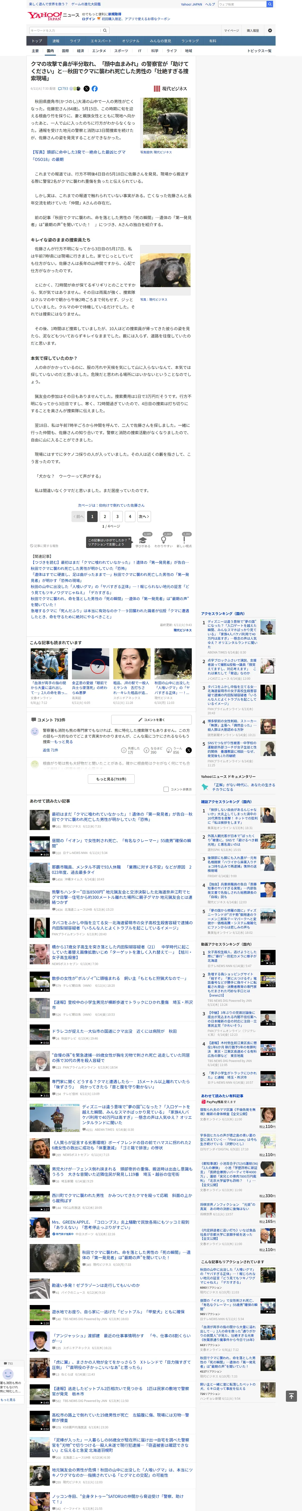This screenshot has height=1511, width=302.
Task: Select the ランキング navigation tab
Action: tap(190, 41)
